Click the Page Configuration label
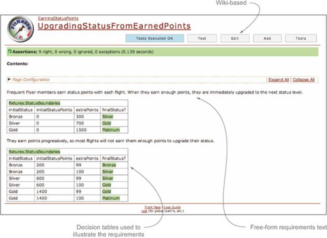The height and width of the screenshot is (238, 327). pyautogui.click(x=31, y=79)
